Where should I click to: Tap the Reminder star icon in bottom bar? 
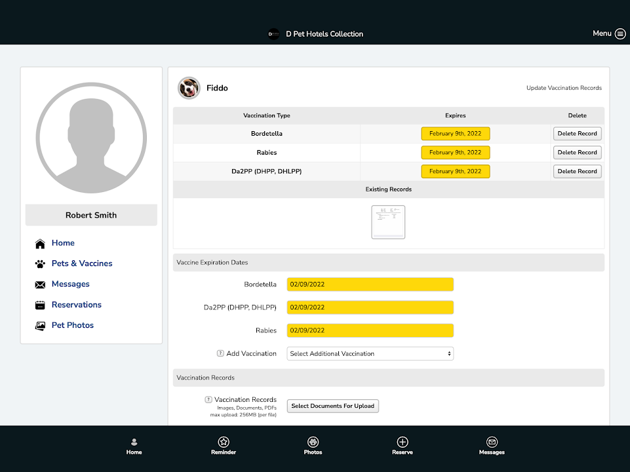click(x=224, y=442)
